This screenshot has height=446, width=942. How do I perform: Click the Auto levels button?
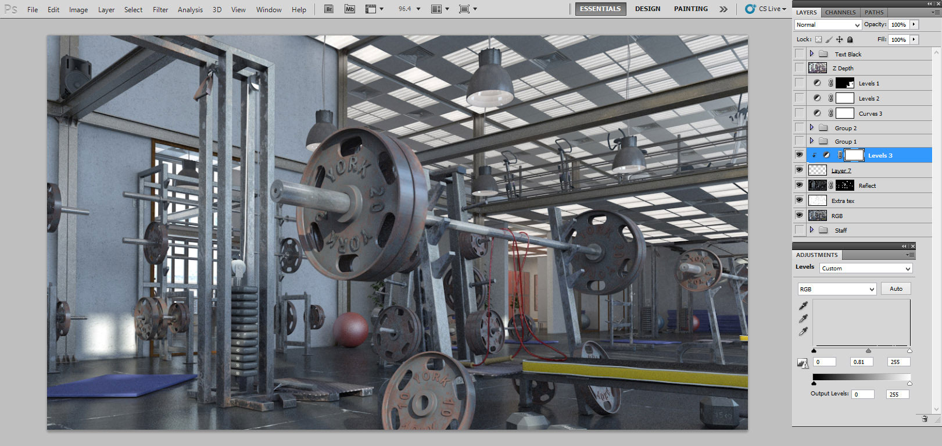click(896, 288)
